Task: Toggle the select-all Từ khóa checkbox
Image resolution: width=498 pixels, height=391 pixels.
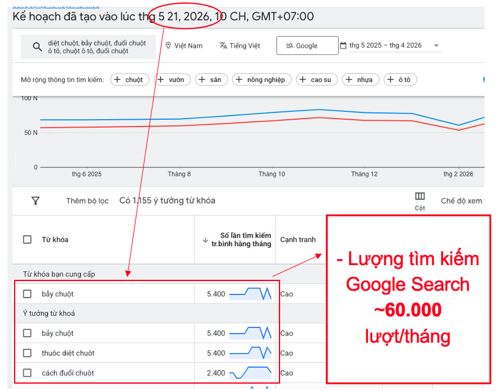Action: tap(27, 239)
